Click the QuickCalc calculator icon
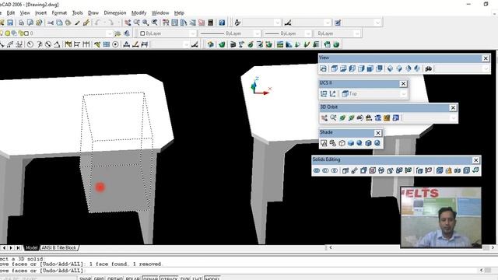Image resolution: width=498 pixels, height=280 pixels. click(210, 23)
